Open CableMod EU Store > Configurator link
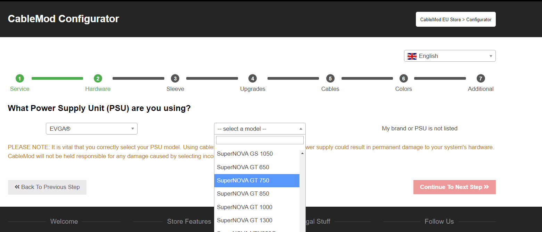The width and height of the screenshot is (542, 232). point(456,19)
